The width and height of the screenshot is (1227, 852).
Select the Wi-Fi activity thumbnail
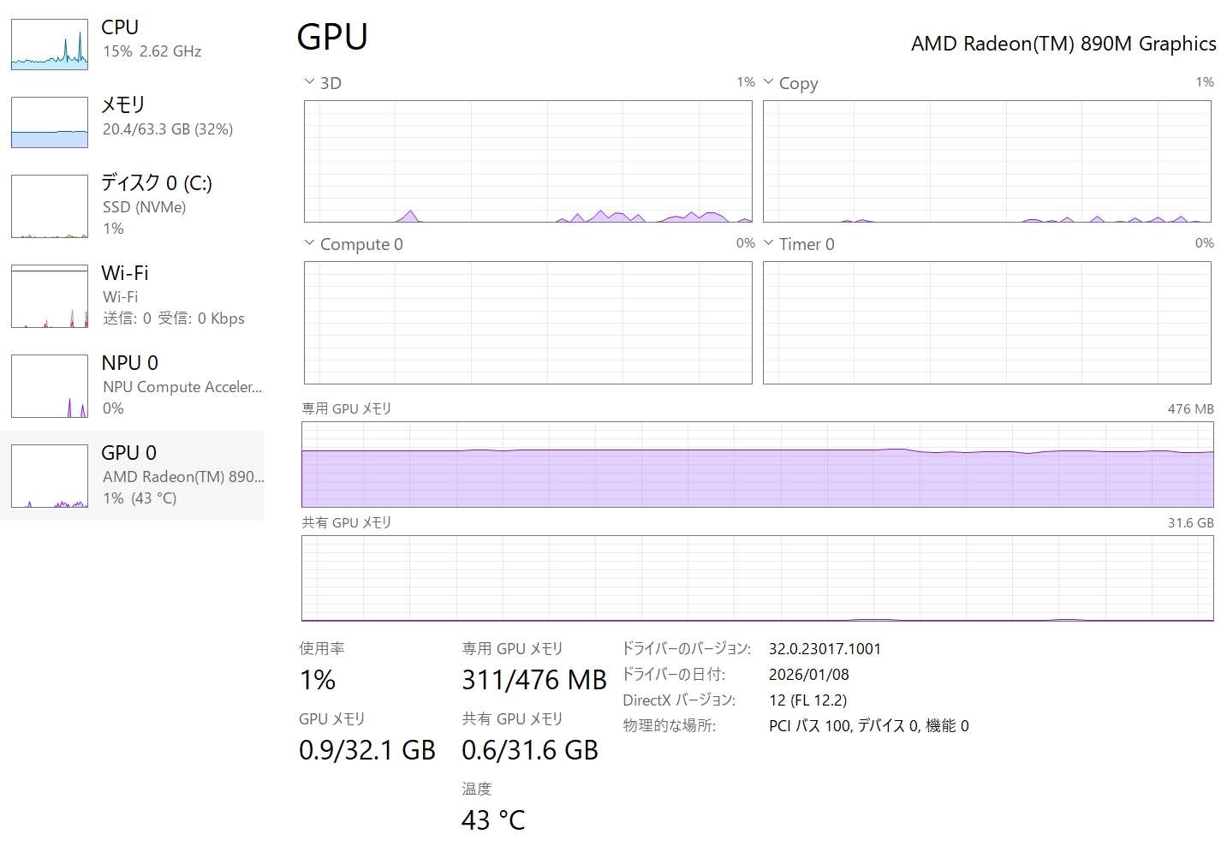pos(50,296)
